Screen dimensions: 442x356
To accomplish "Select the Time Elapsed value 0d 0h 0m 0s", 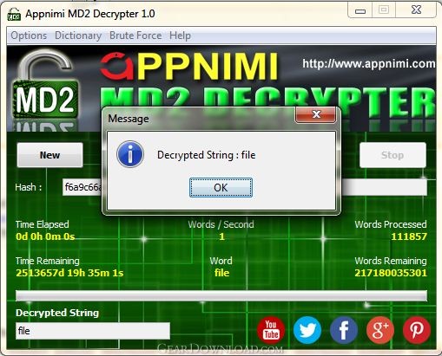I will [x=45, y=236].
